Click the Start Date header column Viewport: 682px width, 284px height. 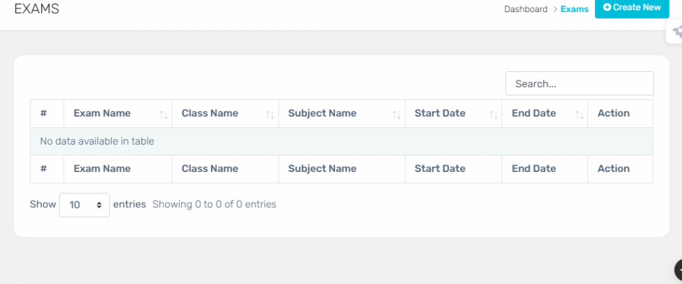(454, 114)
